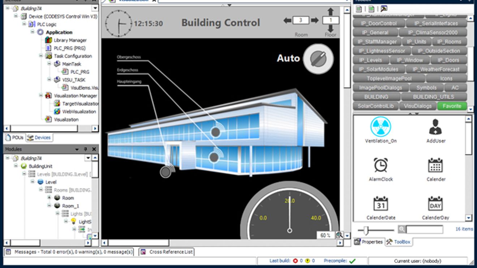Open the Symbols toolbox category
The width and height of the screenshot is (477, 268).
pos(426,88)
